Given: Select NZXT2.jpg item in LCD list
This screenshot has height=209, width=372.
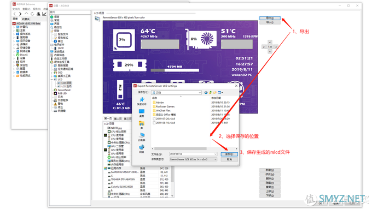Looking at the screenshot, I should 116,128.
